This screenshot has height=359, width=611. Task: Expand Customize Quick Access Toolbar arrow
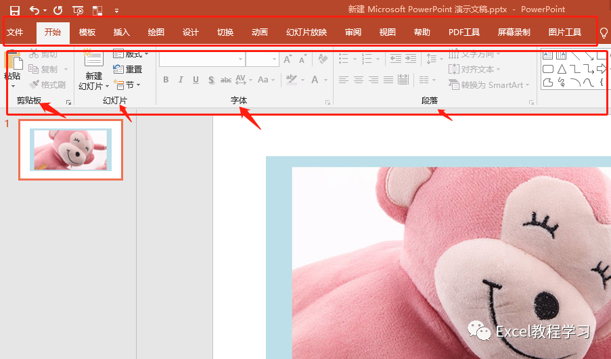click(x=116, y=11)
